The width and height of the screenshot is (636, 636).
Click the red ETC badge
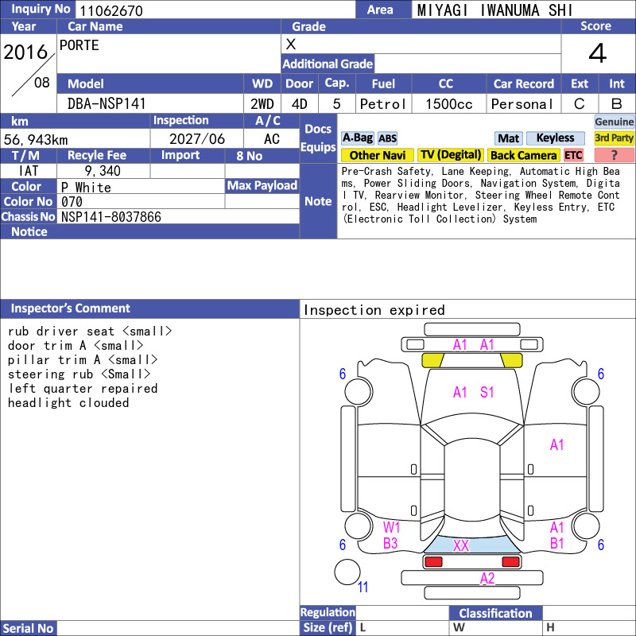tap(573, 155)
